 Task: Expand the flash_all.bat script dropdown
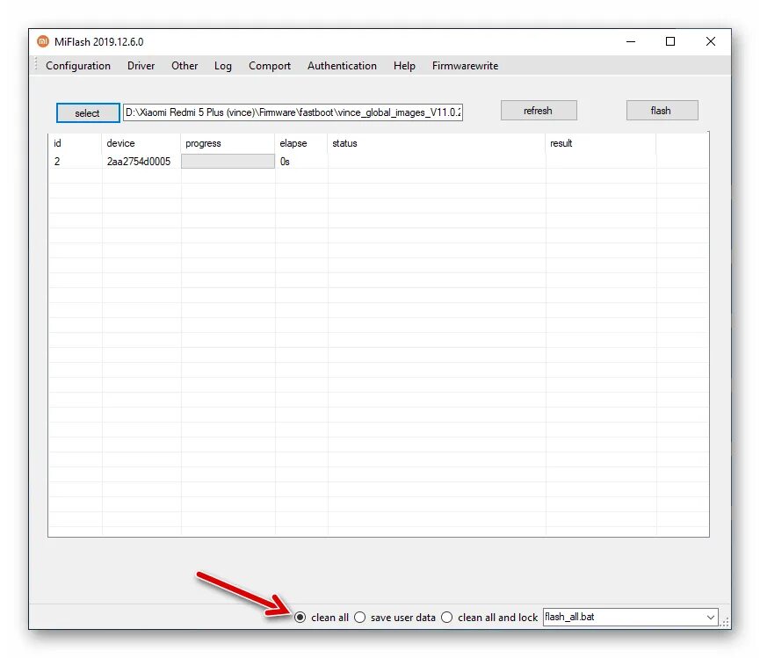click(x=711, y=618)
